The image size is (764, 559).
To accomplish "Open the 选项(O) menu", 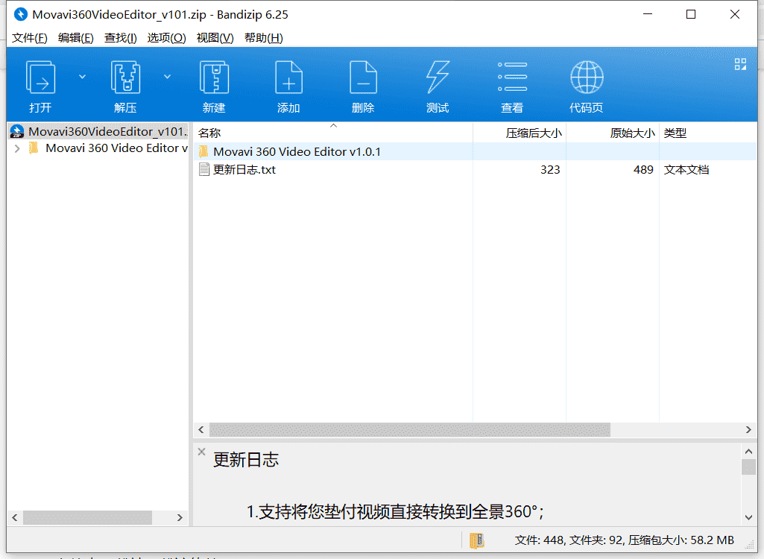I will pyautogui.click(x=167, y=37).
